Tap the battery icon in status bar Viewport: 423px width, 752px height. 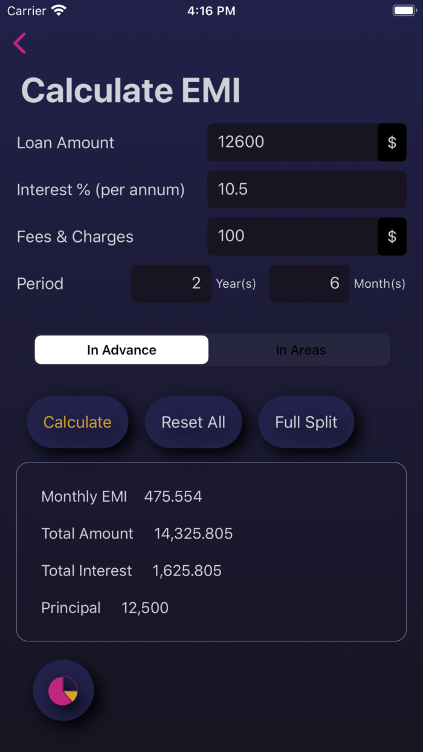tap(404, 11)
